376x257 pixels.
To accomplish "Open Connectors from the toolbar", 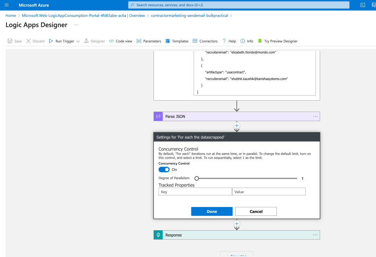I will pos(205,41).
